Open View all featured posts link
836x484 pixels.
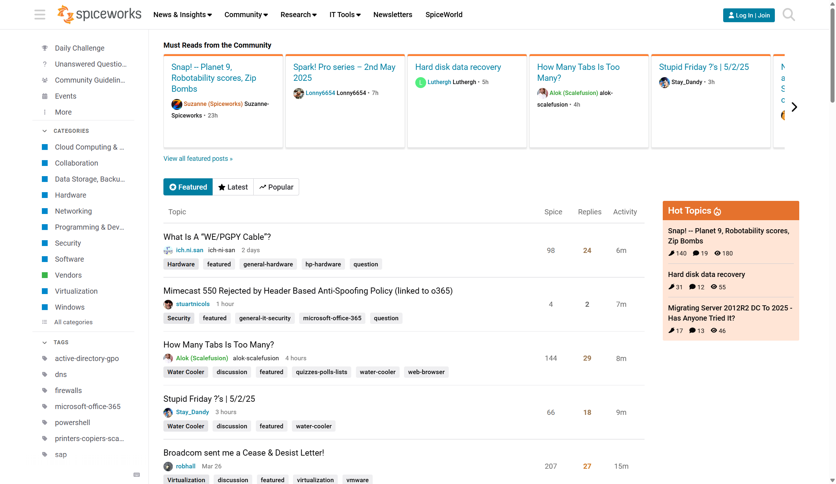click(198, 159)
